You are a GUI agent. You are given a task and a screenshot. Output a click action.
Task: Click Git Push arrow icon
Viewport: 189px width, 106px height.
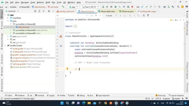tap(151, 7)
